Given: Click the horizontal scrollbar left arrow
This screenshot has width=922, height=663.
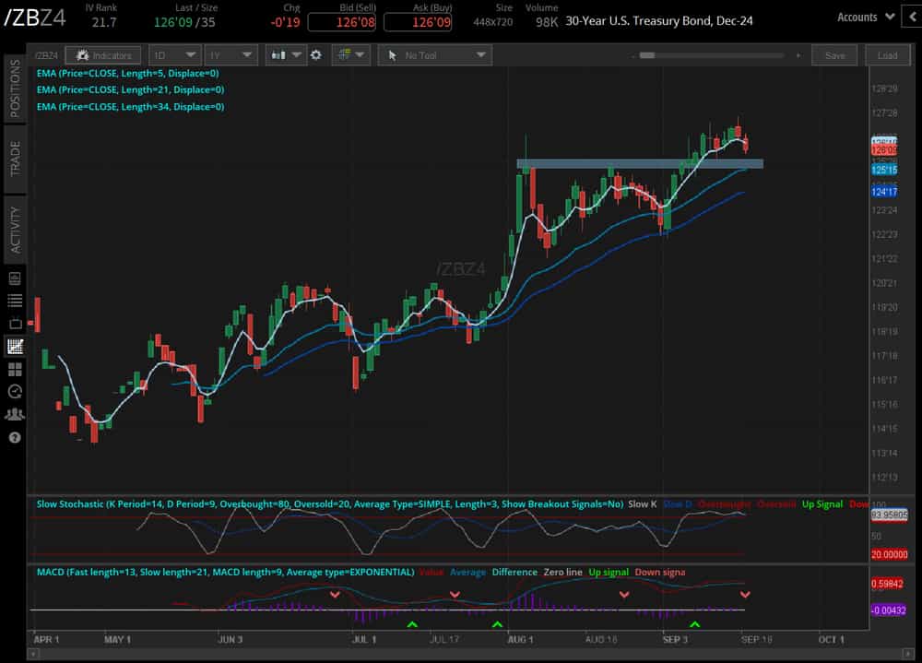Looking at the screenshot, I should 33,654.
